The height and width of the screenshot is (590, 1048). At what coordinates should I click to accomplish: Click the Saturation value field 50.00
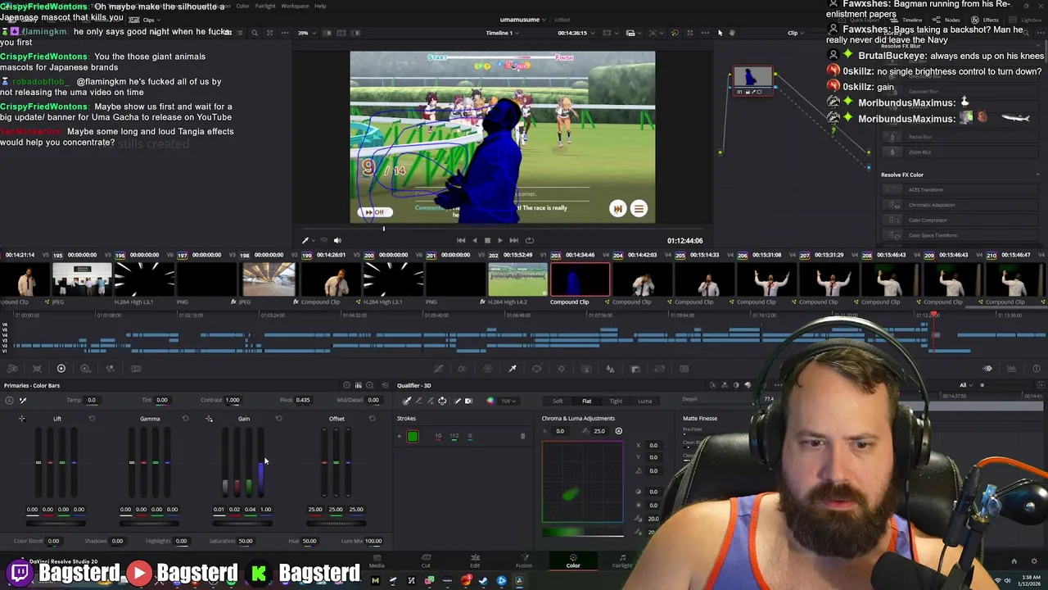(x=245, y=541)
